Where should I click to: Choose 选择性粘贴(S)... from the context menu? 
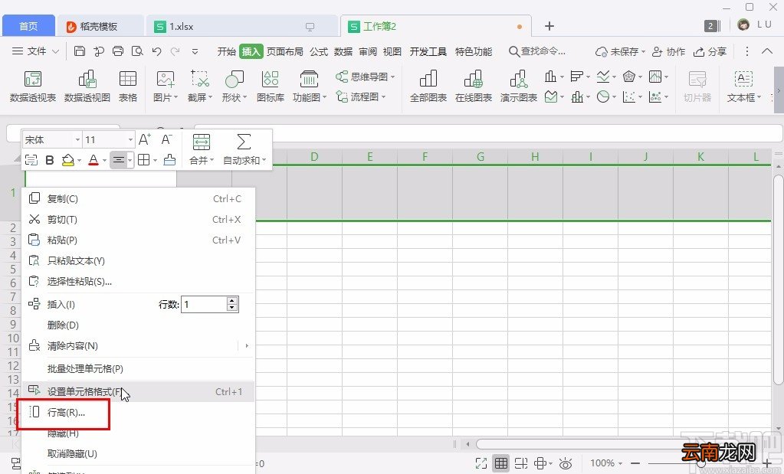139,281
